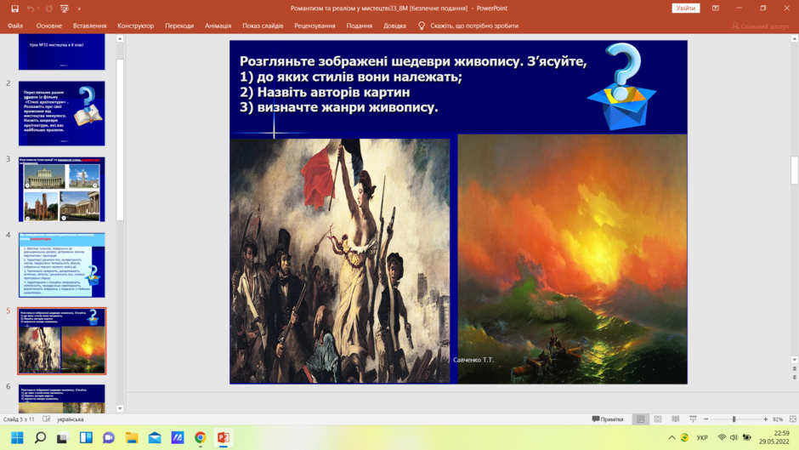Click the thumbnail panel scroll up arrow
799x450 pixels.
click(120, 39)
